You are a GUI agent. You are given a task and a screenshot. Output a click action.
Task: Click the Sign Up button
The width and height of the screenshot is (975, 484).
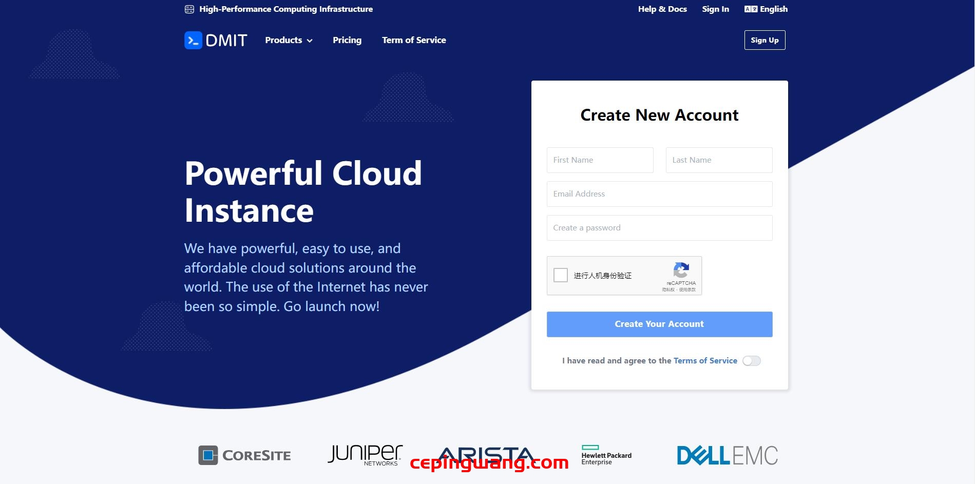coord(764,40)
